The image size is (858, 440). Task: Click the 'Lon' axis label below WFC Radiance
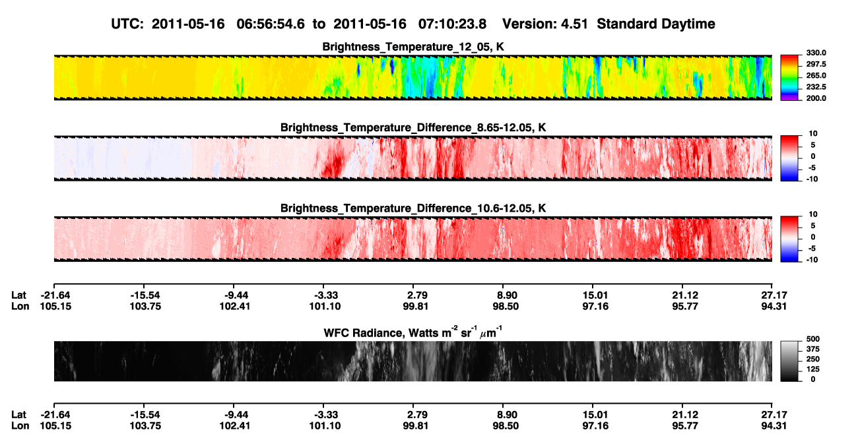coord(20,425)
